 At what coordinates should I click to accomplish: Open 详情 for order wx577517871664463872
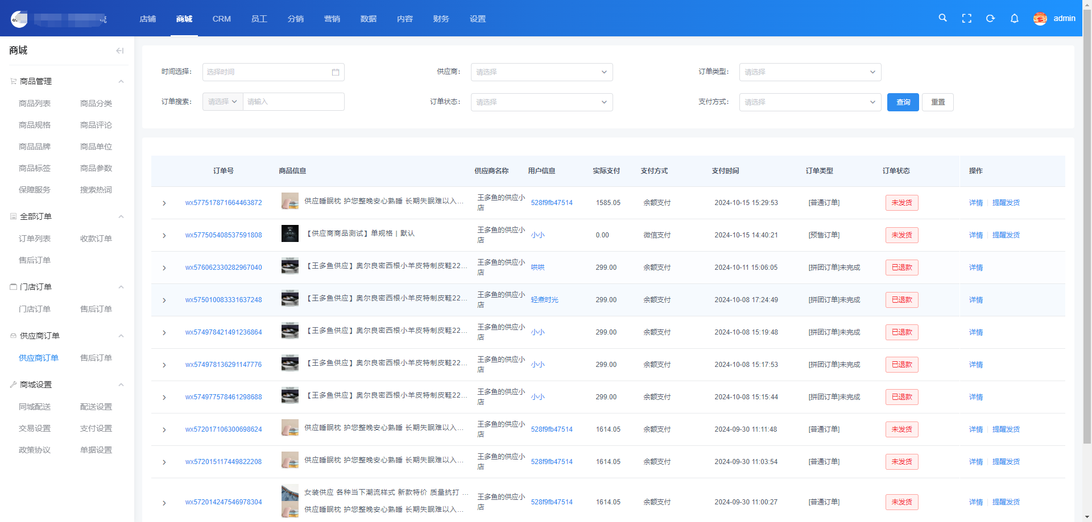976,203
